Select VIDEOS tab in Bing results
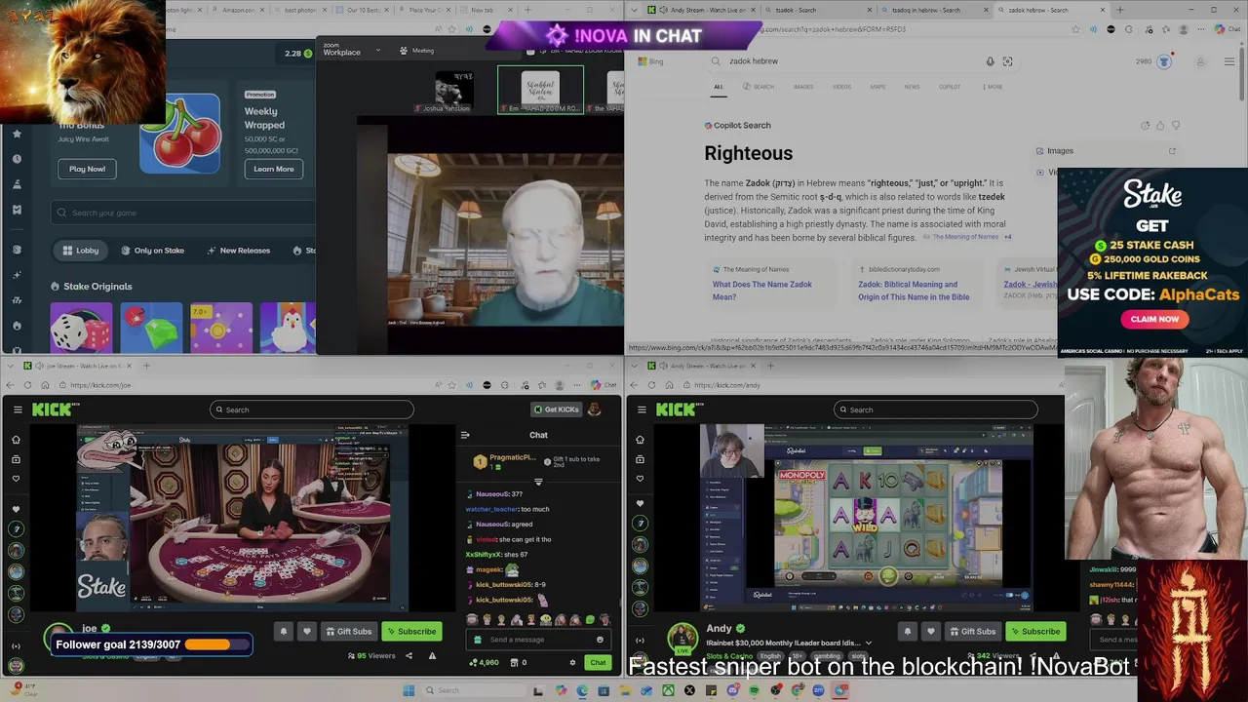The height and width of the screenshot is (702, 1248). click(x=841, y=87)
